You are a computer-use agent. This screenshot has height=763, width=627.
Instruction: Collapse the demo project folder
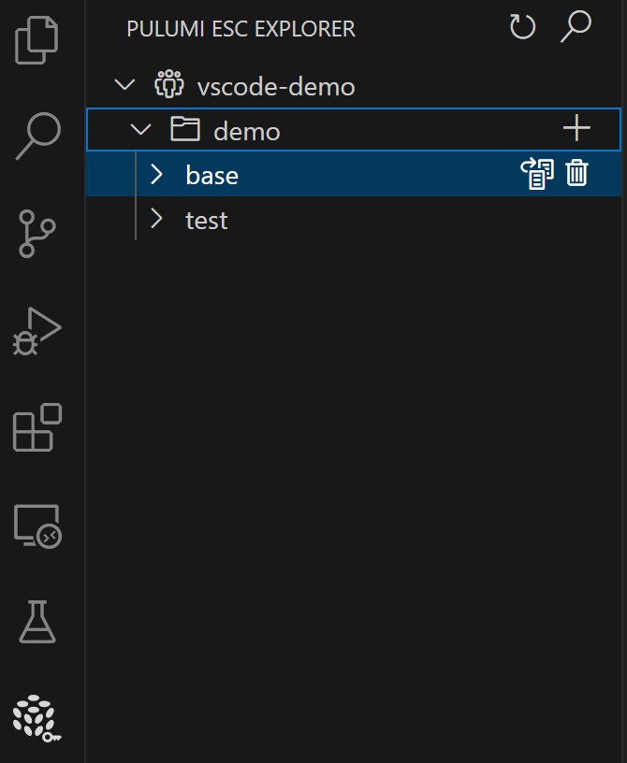click(141, 130)
